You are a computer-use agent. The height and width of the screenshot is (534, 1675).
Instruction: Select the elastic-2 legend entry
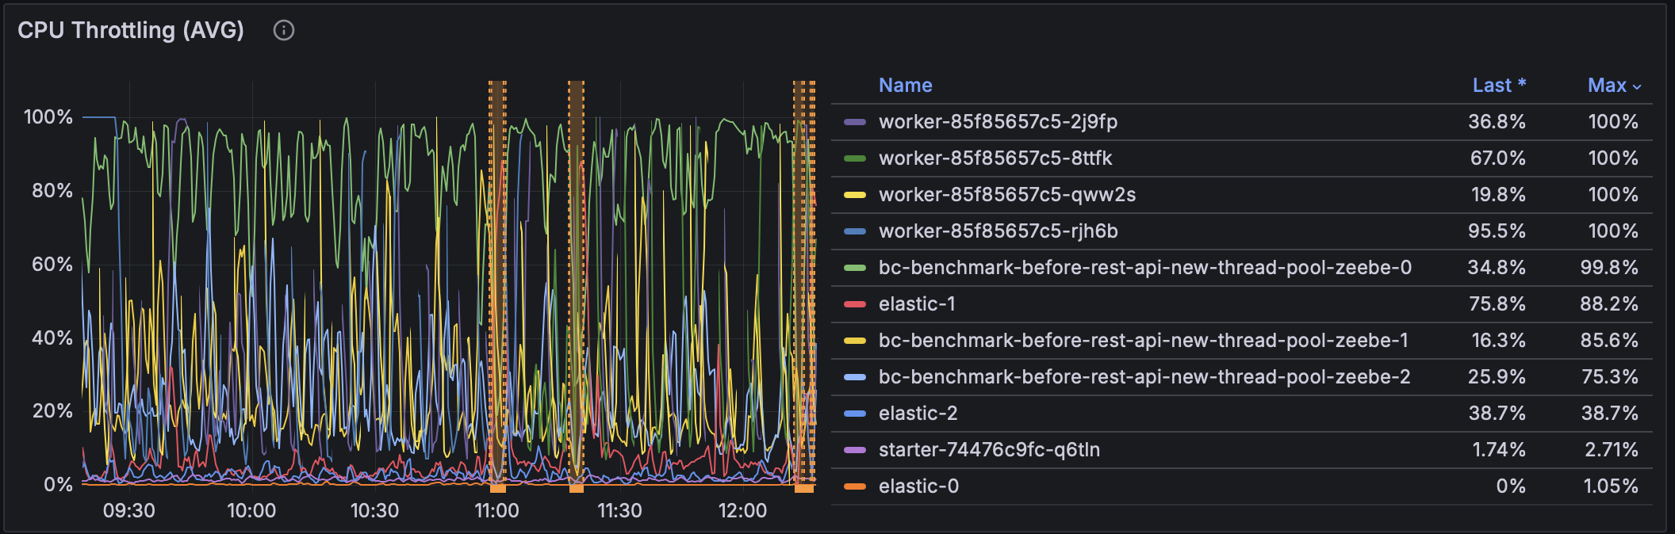pos(918,414)
